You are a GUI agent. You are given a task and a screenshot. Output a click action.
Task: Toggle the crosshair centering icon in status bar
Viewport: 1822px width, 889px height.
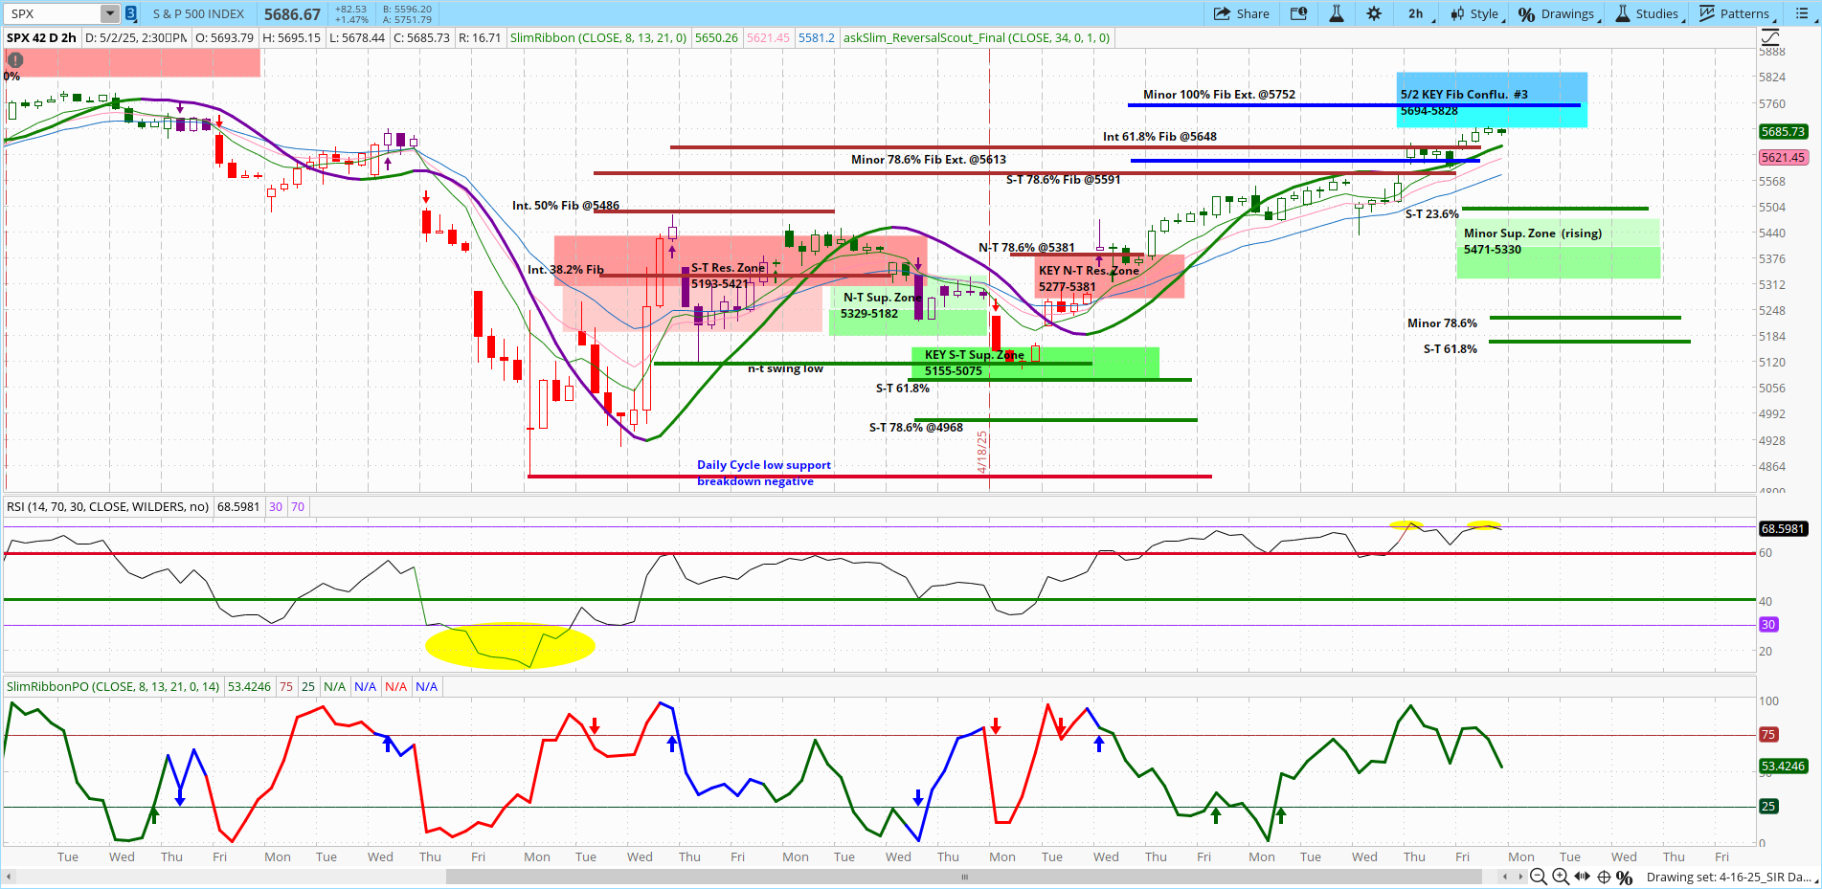click(1603, 877)
